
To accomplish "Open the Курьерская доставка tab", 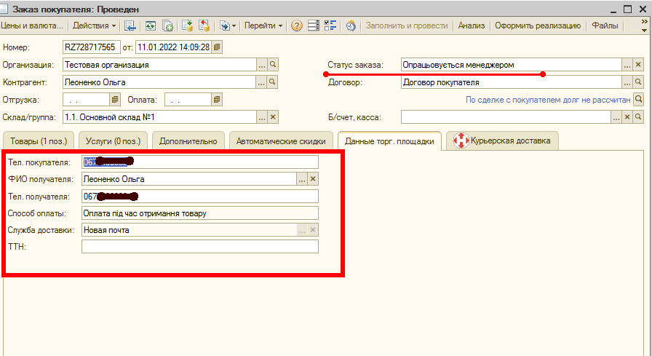I will (x=503, y=141).
